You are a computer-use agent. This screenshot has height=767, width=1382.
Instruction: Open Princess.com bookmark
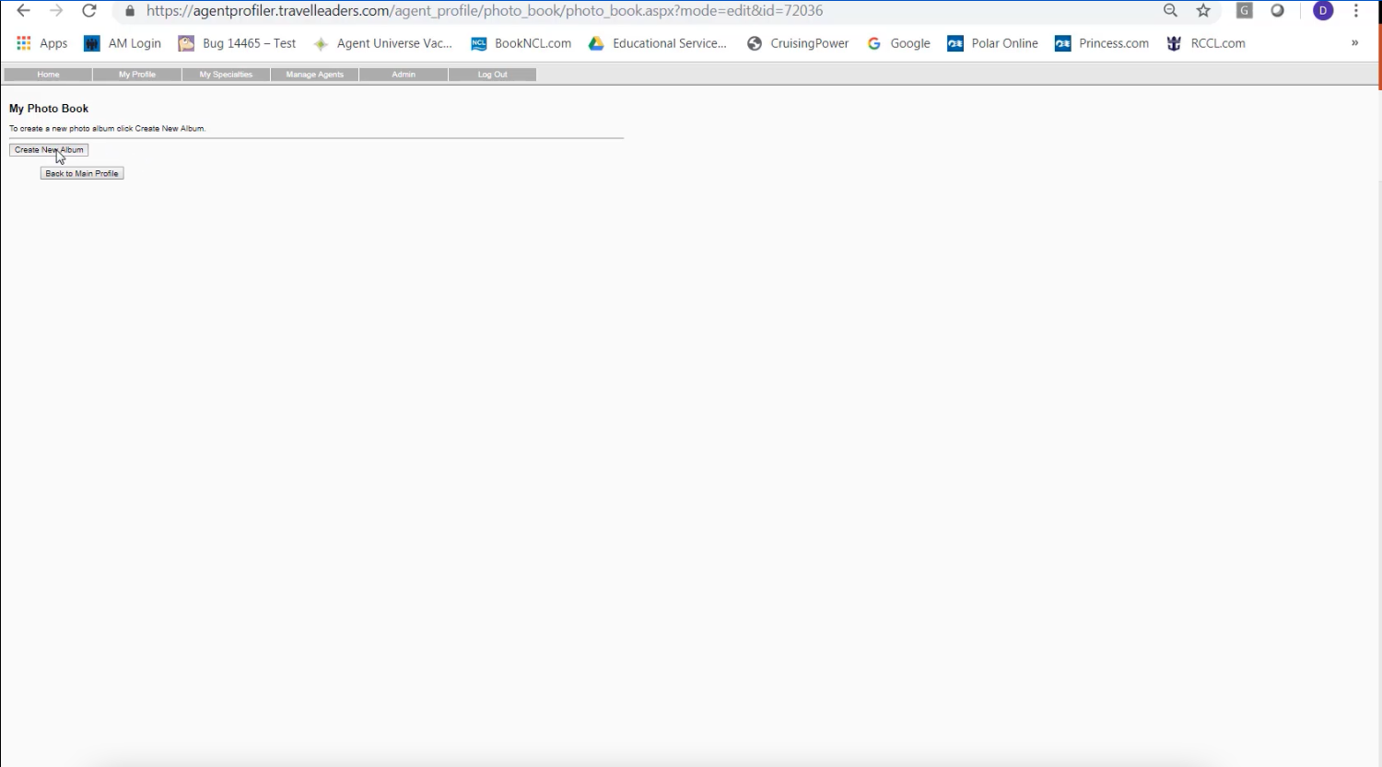(1102, 43)
